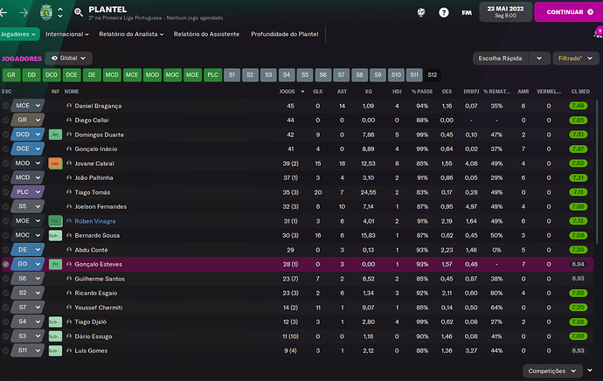Open the Internacional menu
Viewport: 603px width, 381px height.
[x=67, y=34]
